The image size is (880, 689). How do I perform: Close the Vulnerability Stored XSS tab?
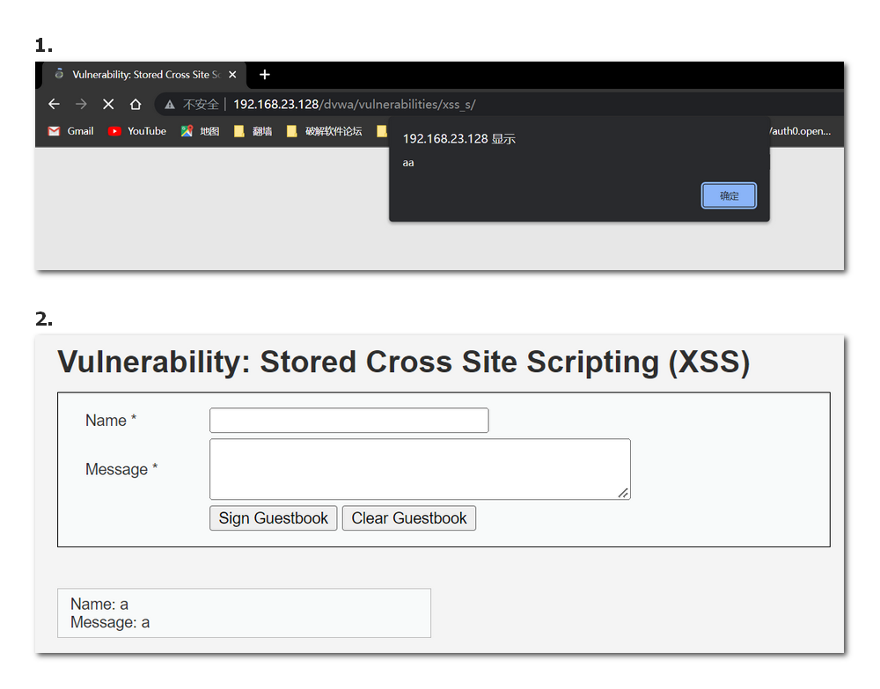click(x=232, y=75)
